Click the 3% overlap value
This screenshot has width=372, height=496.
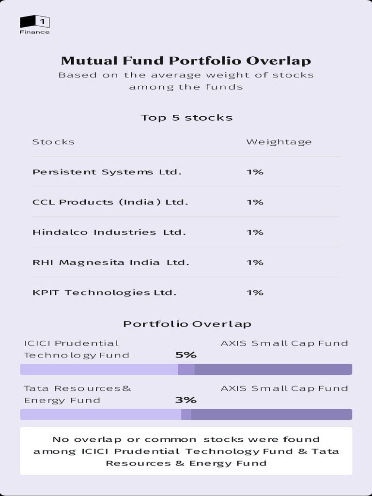tap(186, 400)
